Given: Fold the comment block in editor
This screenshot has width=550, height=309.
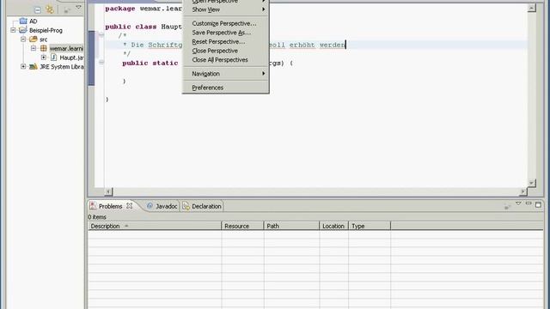Looking at the screenshot, I should [x=101, y=34].
